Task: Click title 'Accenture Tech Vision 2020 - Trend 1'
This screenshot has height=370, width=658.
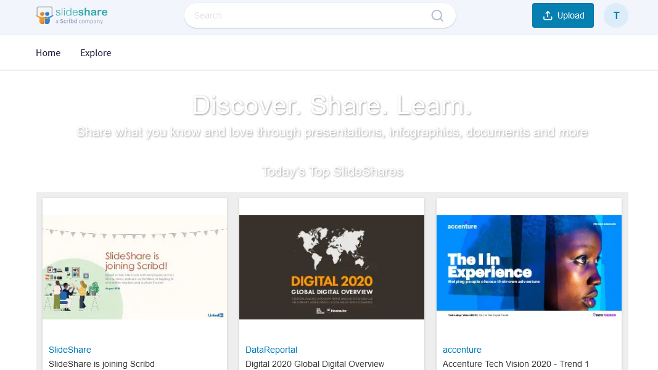Action: click(x=516, y=364)
